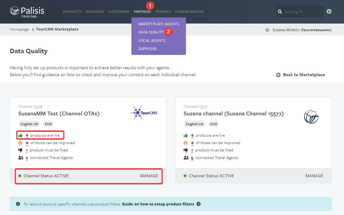344x215 pixels.
Task: Click the info icon in product filters banner
Action: tap(18, 204)
